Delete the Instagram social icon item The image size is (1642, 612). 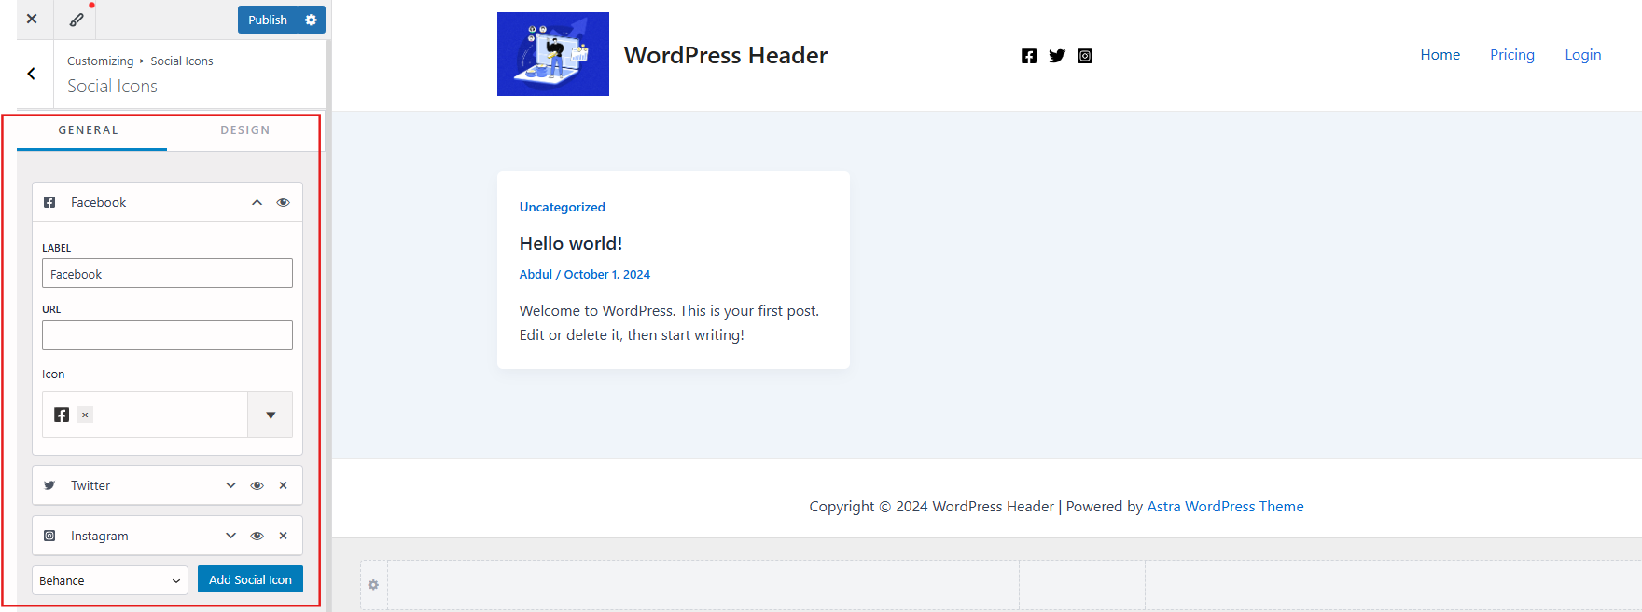(283, 536)
